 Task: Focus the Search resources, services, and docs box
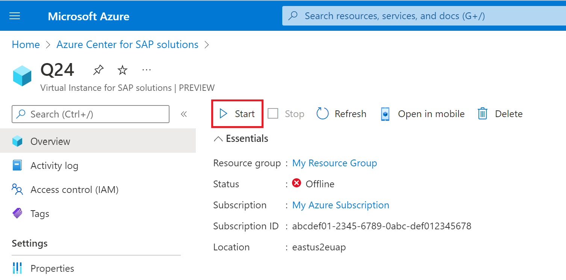point(424,16)
